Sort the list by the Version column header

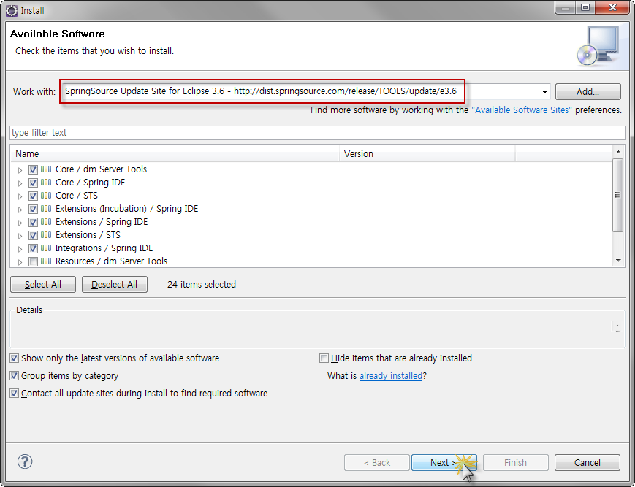(427, 154)
